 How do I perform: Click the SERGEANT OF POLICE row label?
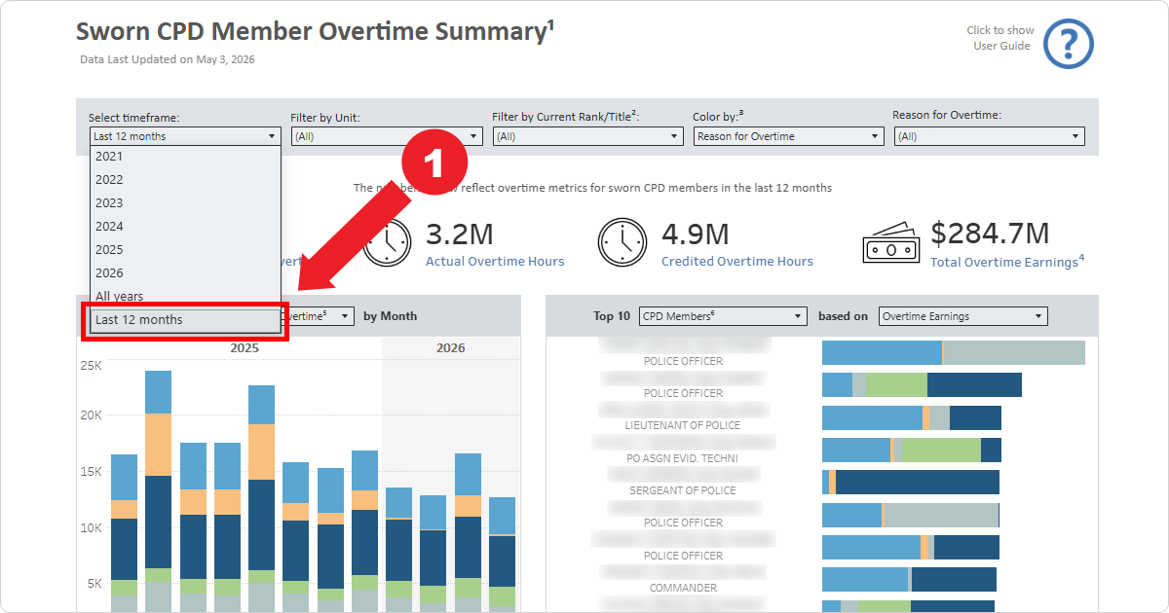pyautogui.click(x=683, y=490)
